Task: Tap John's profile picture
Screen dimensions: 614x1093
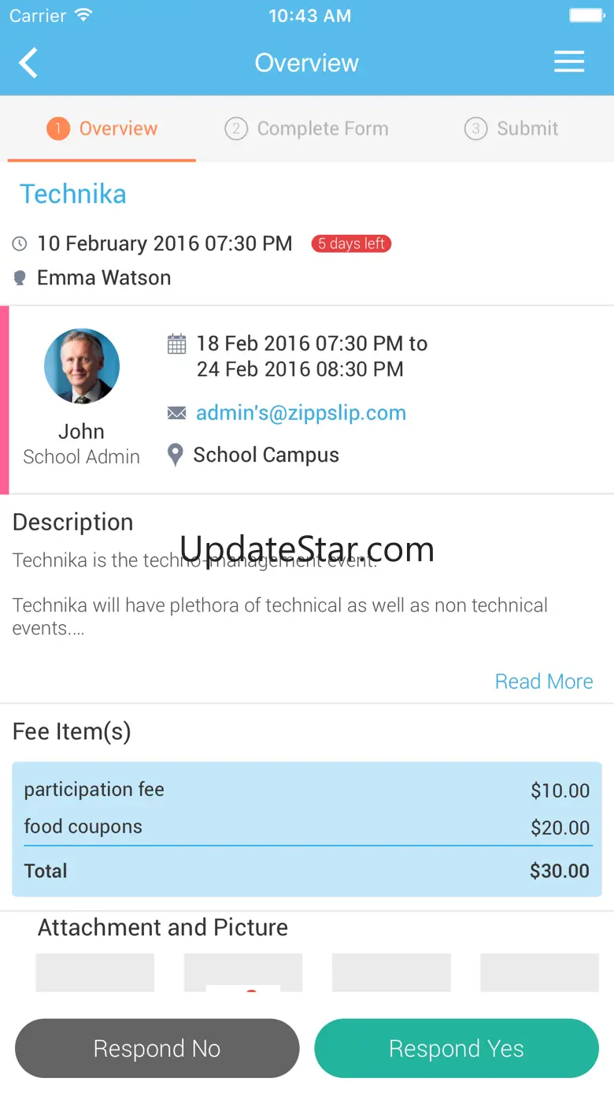Action: tap(82, 366)
